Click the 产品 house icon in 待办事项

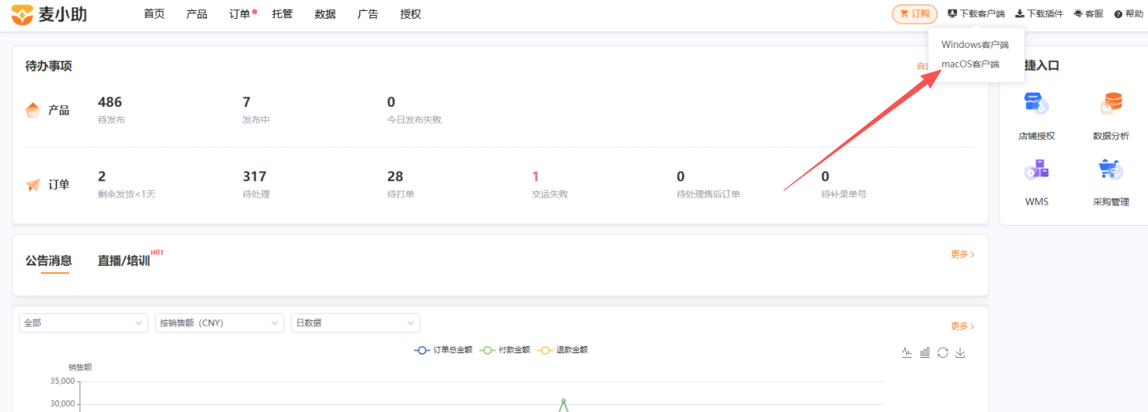pyautogui.click(x=33, y=110)
